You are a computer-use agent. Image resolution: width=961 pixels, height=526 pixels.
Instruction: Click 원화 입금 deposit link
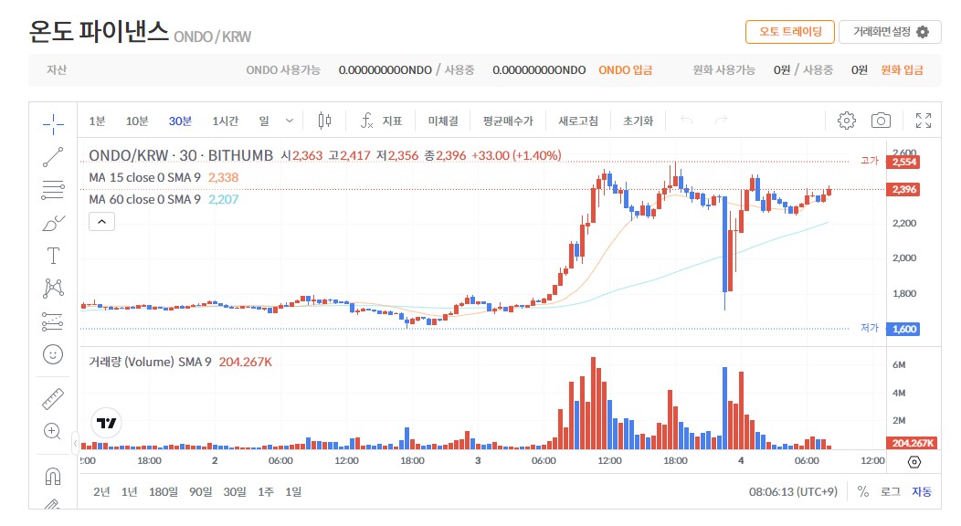(903, 69)
